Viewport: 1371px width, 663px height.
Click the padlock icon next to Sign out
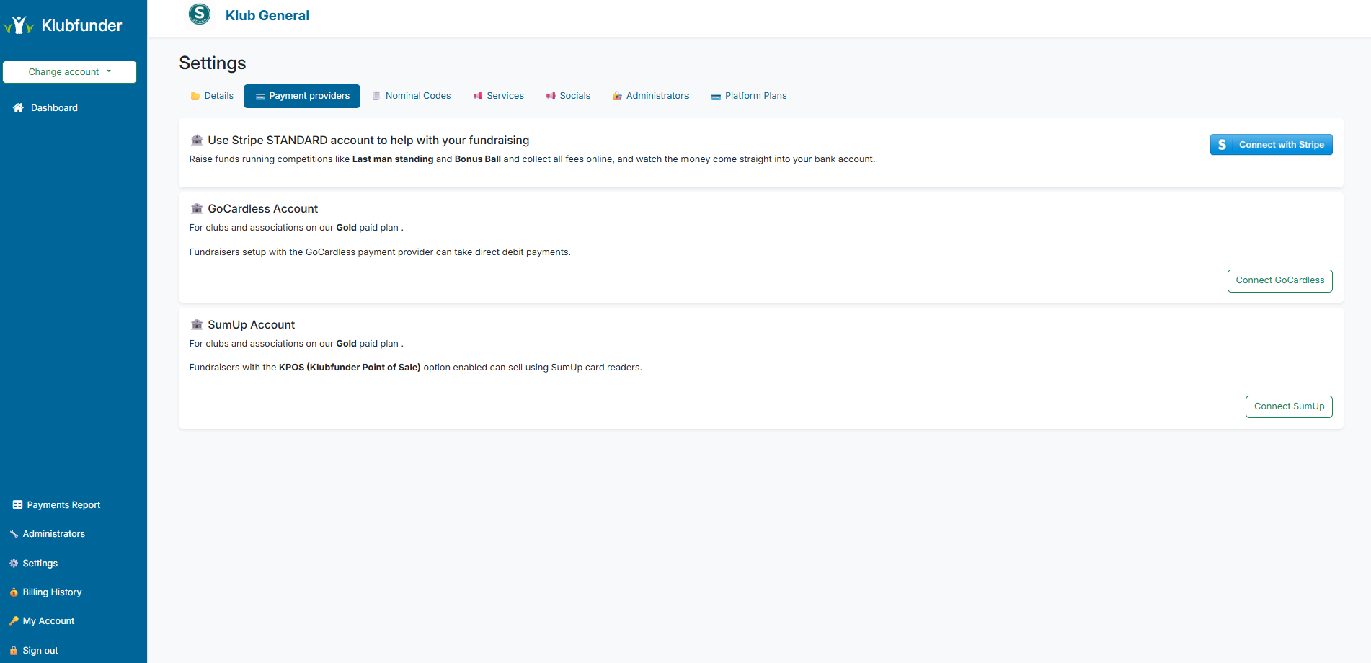pyautogui.click(x=14, y=650)
